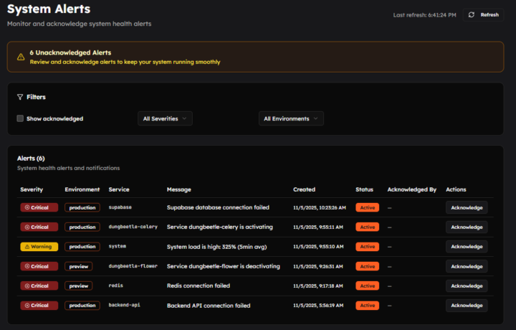This screenshot has width=516, height=330.
Task: Click production tag in supabase row
Action: 82,207
